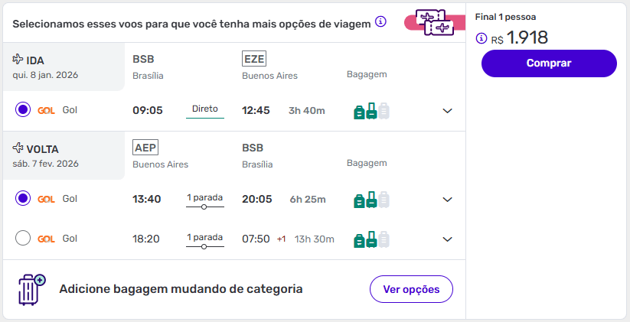Click the info icon next to the R$ price

(481, 38)
